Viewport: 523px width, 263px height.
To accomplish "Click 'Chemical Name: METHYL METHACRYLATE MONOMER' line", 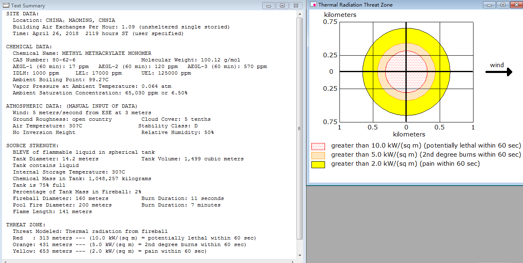I will (x=82, y=53).
